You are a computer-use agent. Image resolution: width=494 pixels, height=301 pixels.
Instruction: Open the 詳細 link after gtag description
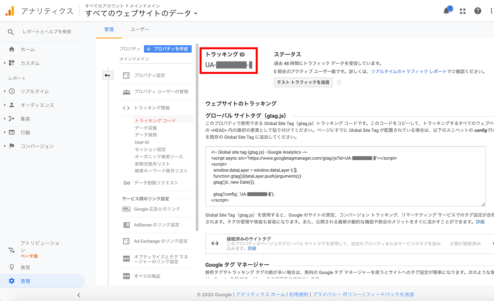(480, 222)
